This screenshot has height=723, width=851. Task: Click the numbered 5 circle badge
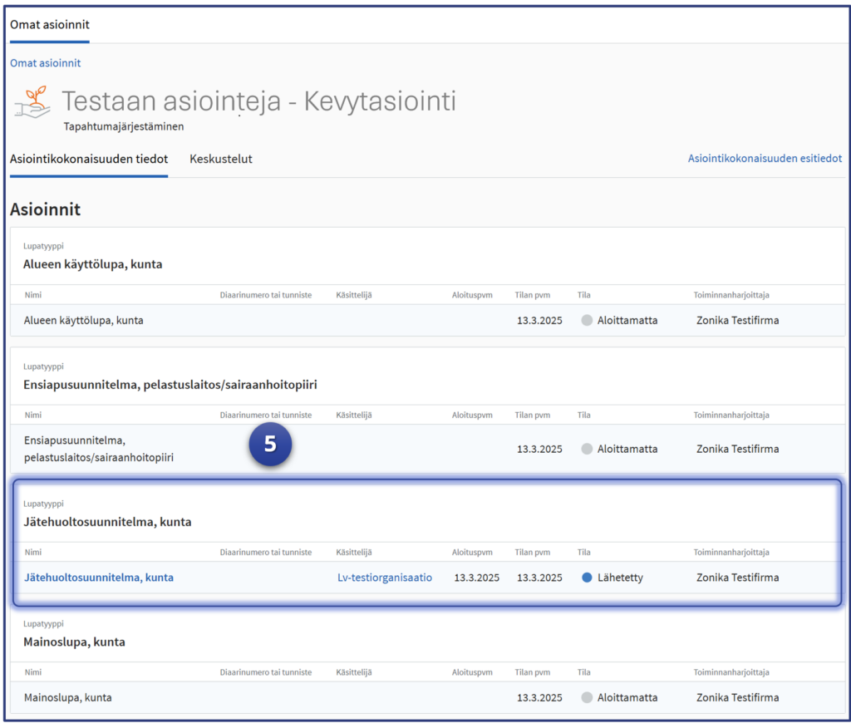point(270,445)
